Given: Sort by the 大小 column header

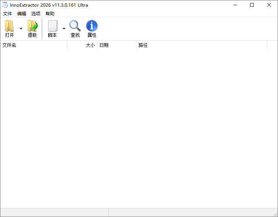Looking at the screenshot, I should coord(82,45).
